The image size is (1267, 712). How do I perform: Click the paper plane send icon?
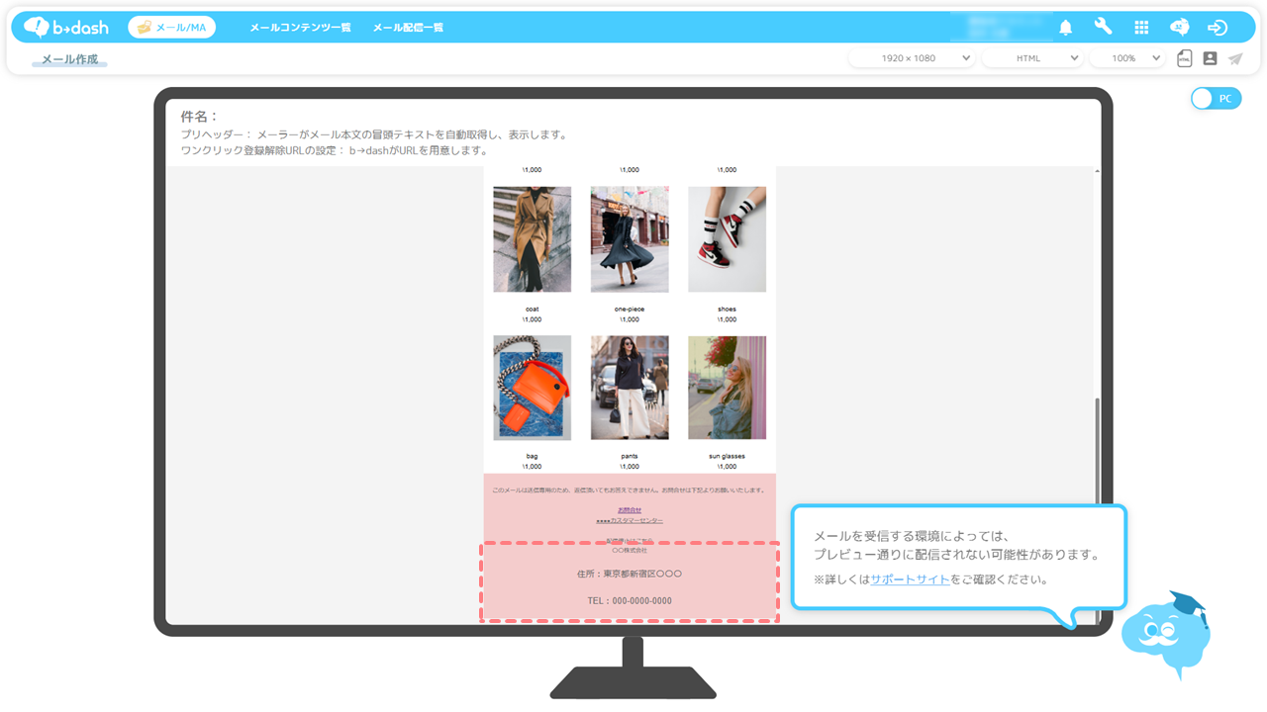[1235, 58]
